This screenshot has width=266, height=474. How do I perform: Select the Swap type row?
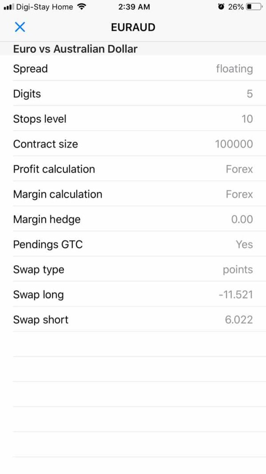(133, 270)
